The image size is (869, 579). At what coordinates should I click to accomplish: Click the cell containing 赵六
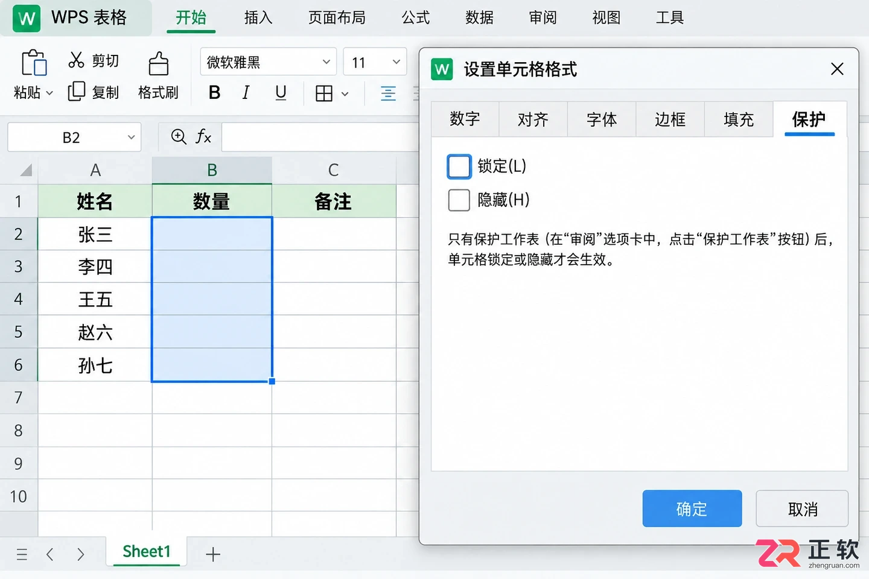95,332
